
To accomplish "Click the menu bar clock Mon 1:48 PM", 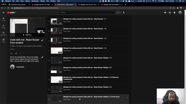I will (170, 1).
